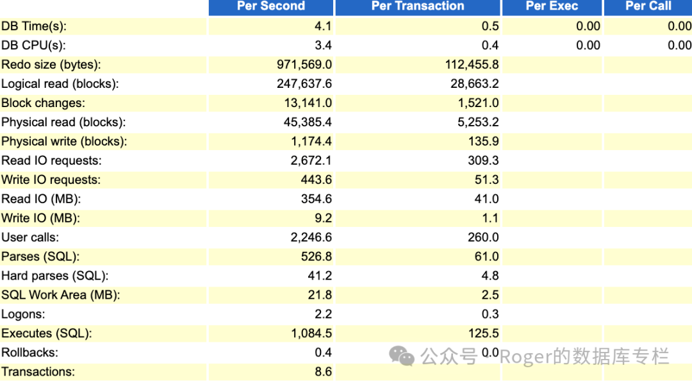The width and height of the screenshot is (692, 384).
Task: Select the Physical write (blocks) label
Action: point(64,141)
